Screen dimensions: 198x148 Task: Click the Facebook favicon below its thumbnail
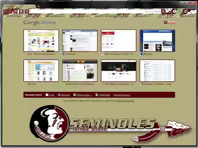point(64,54)
